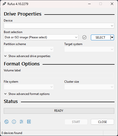Open the Boot selection dropdown

[x=41, y=37]
